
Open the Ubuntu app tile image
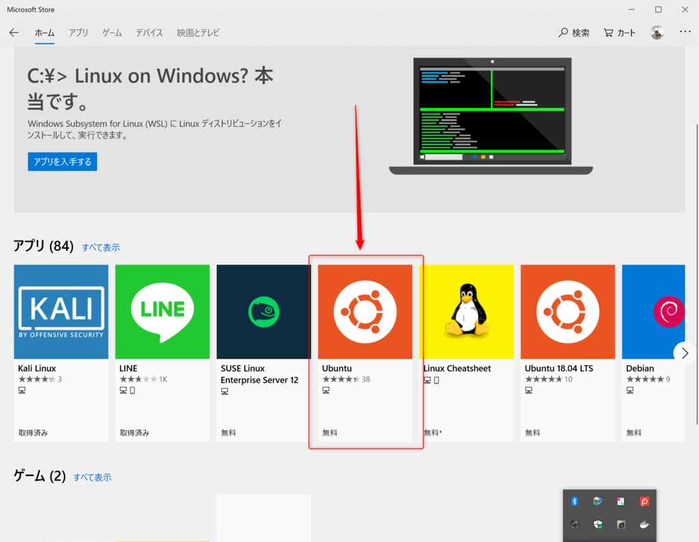365,312
